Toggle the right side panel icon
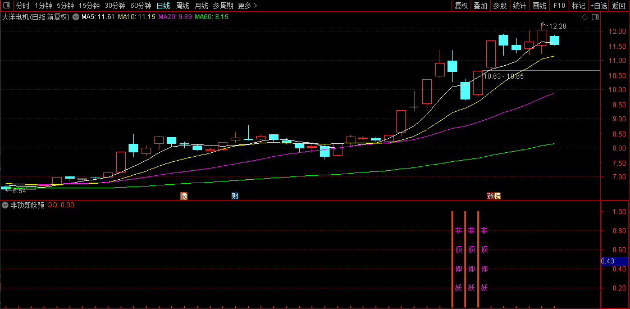 coord(595,17)
